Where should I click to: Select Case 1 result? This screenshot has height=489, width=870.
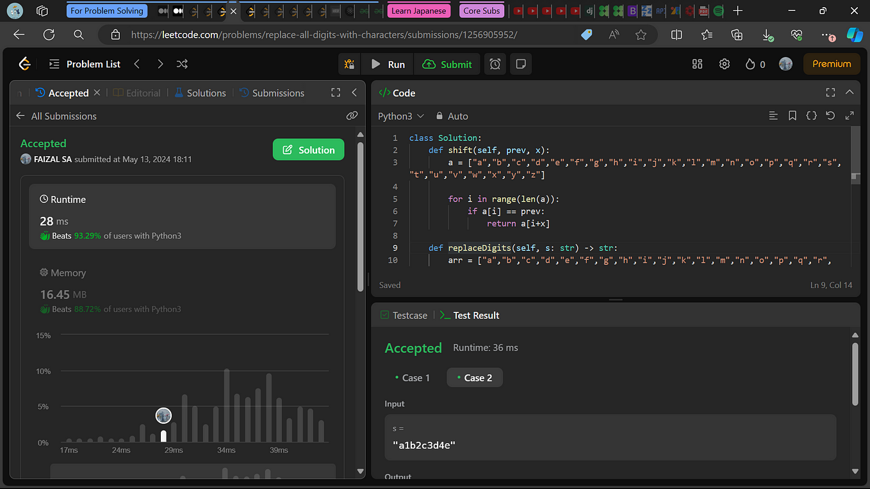(x=412, y=378)
